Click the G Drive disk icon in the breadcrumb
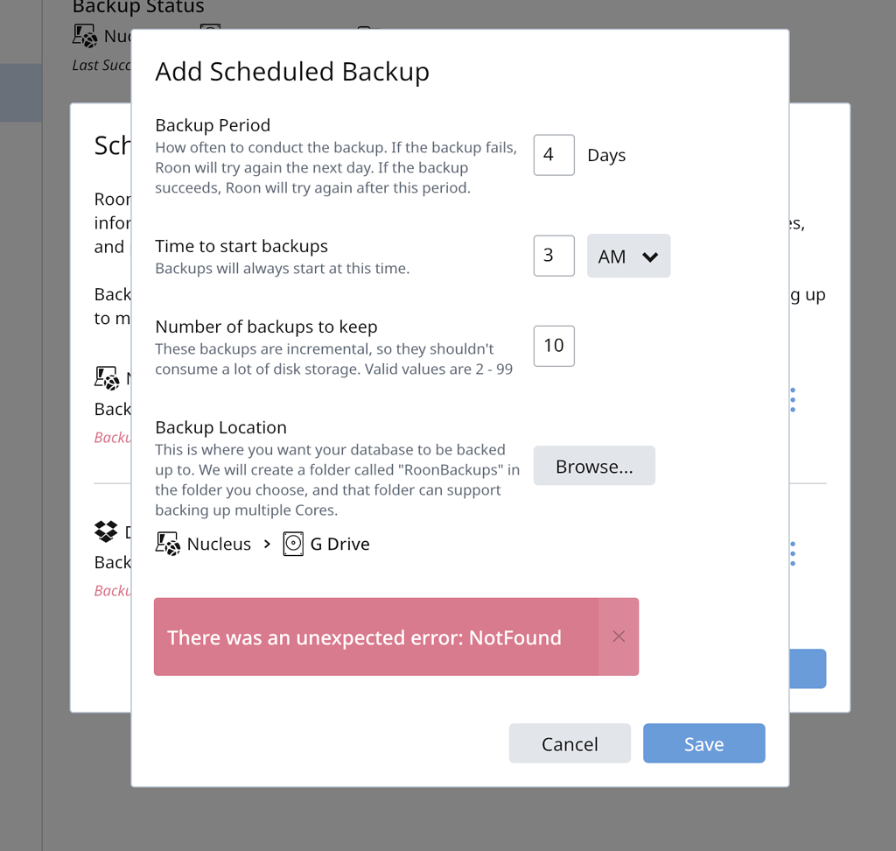Image resolution: width=896 pixels, height=851 pixels. pos(292,543)
